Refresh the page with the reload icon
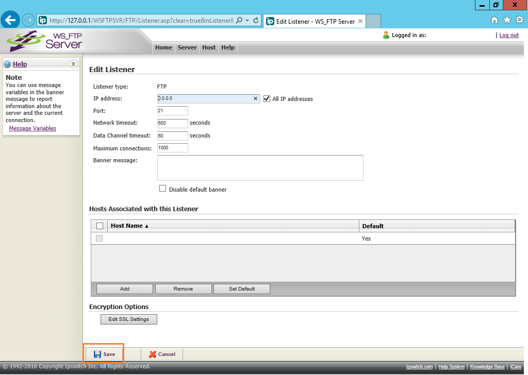Viewport: 528px width, 375px height. [256, 21]
